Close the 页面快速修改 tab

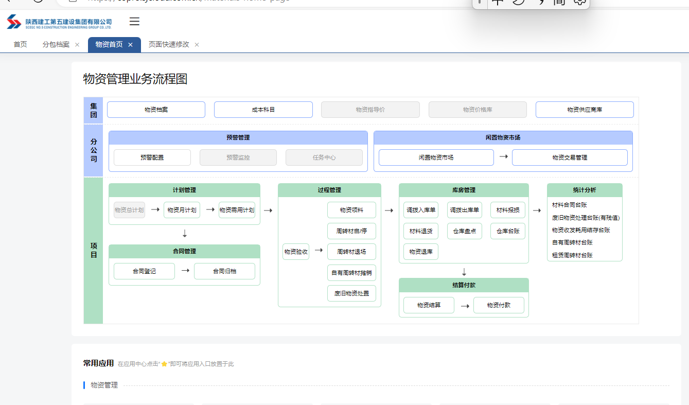pos(197,45)
